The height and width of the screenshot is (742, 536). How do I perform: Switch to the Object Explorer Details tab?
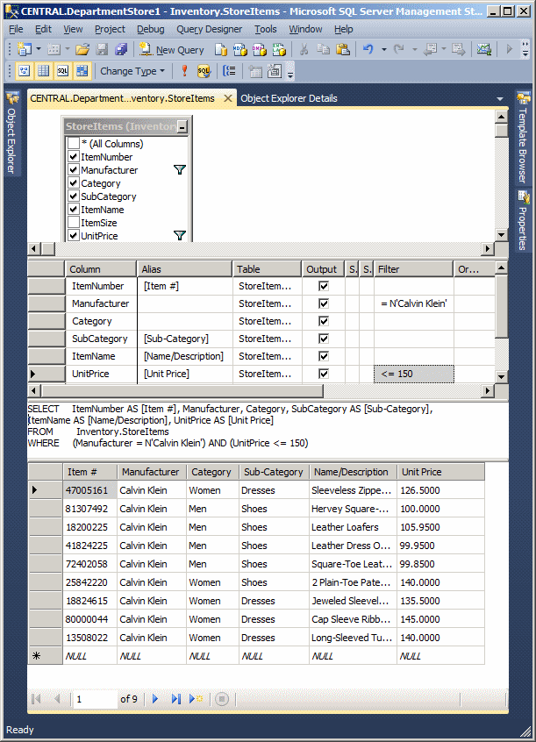289,98
